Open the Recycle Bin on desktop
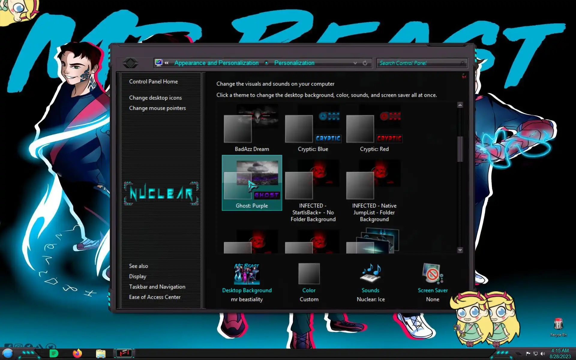Viewport: 576px width, 360px height. point(558,325)
